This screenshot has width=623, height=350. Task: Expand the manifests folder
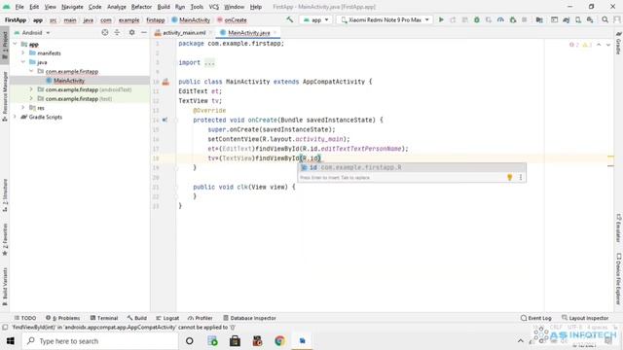[23, 52]
